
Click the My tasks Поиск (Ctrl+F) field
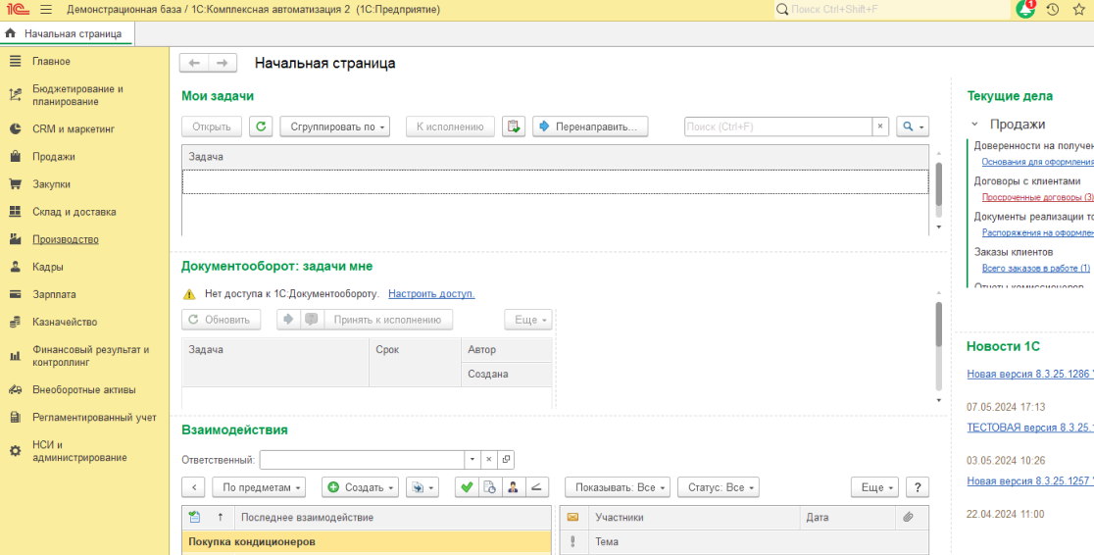tap(778, 126)
